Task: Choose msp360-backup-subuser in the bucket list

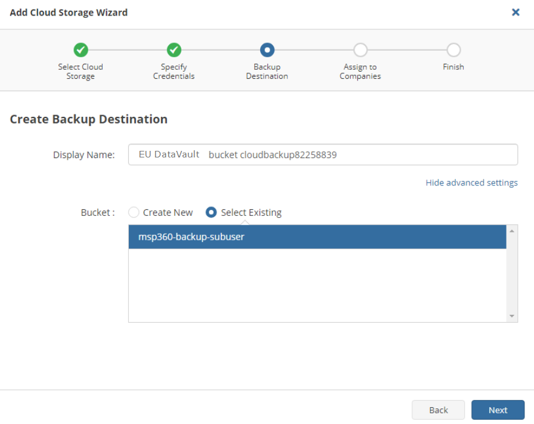Action: click(x=317, y=237)
